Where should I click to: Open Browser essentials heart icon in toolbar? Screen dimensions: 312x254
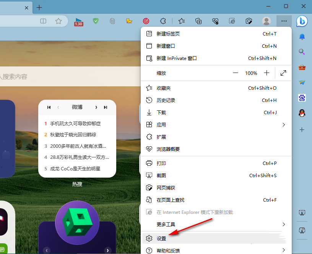(x=215, y=21)
